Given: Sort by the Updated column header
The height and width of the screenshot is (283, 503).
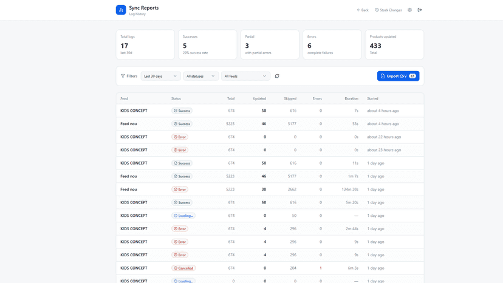Looking at the screenshot, I should tap(259, 98).
